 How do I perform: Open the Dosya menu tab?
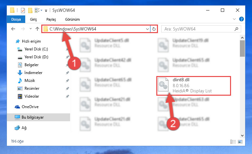point(16,19)
